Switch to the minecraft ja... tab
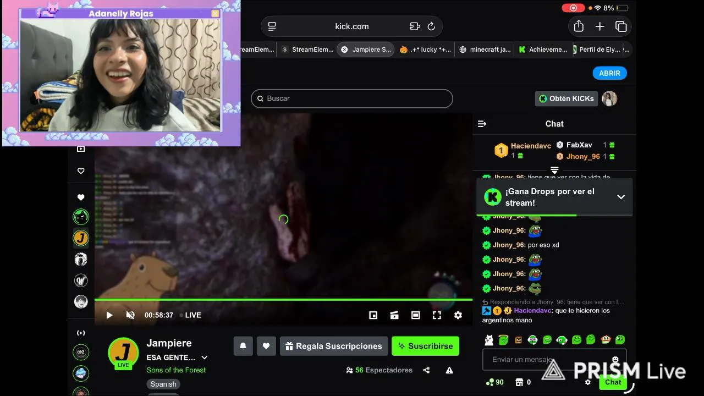Screen dimensions: 704x396 (x=485, y=50)
